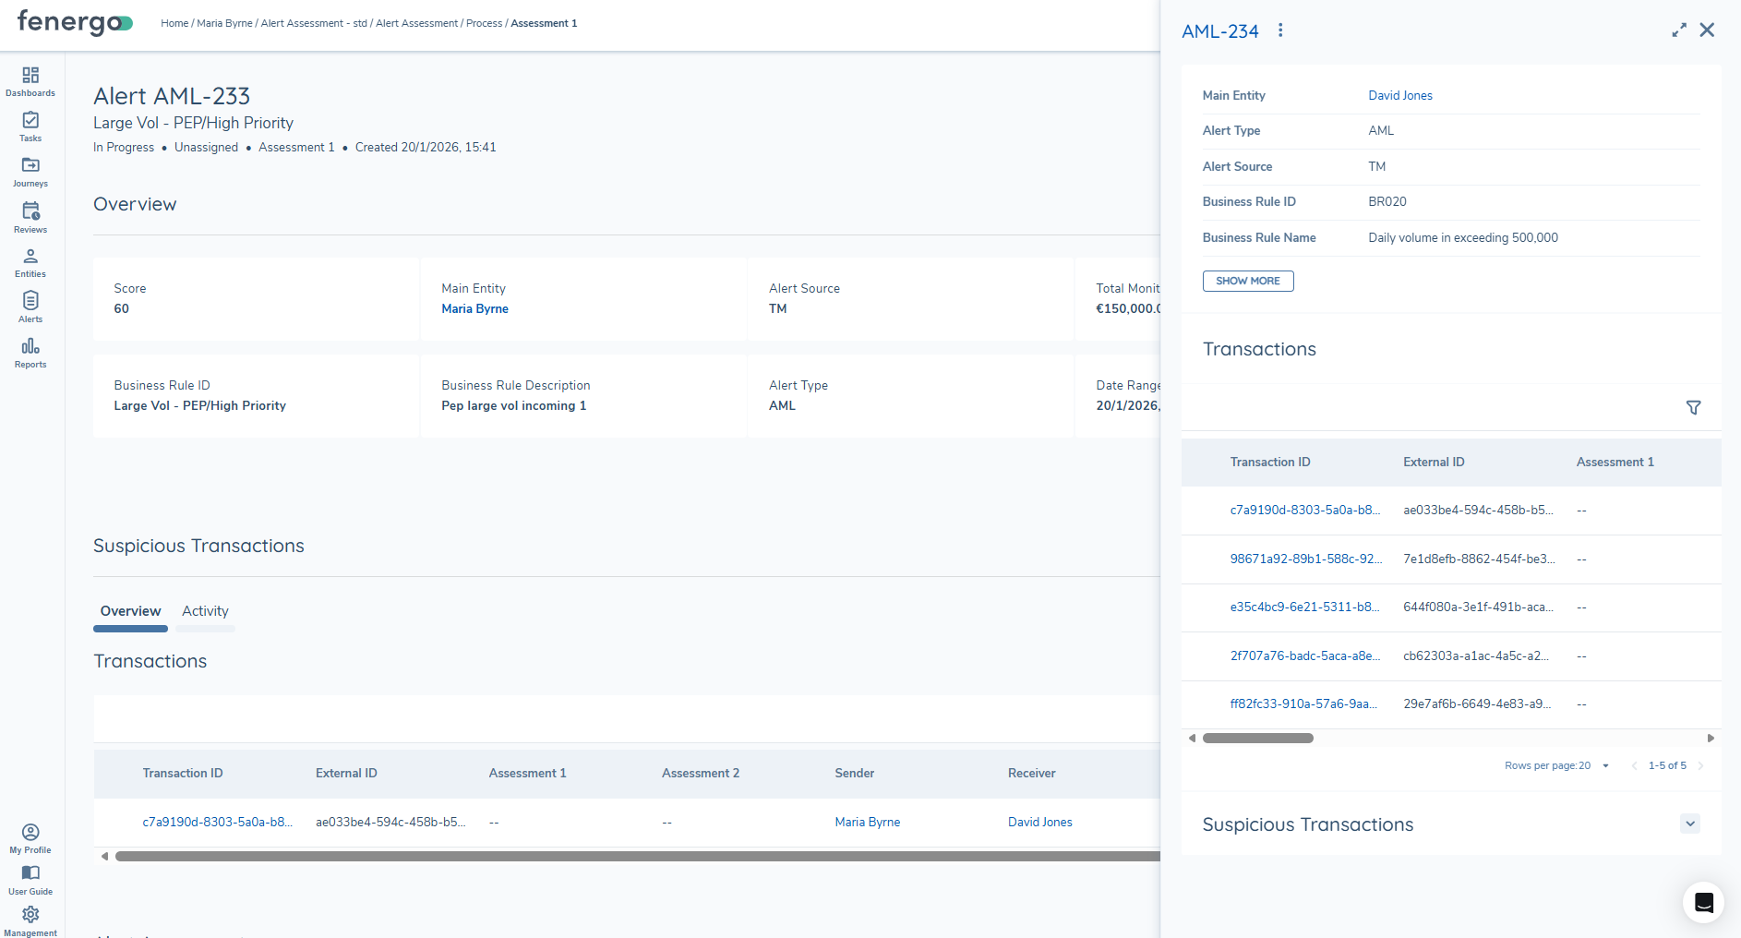Expand the Suspicious Transactions section chevron
This screenshot has width=1741, height=938.
[1689, 824]
